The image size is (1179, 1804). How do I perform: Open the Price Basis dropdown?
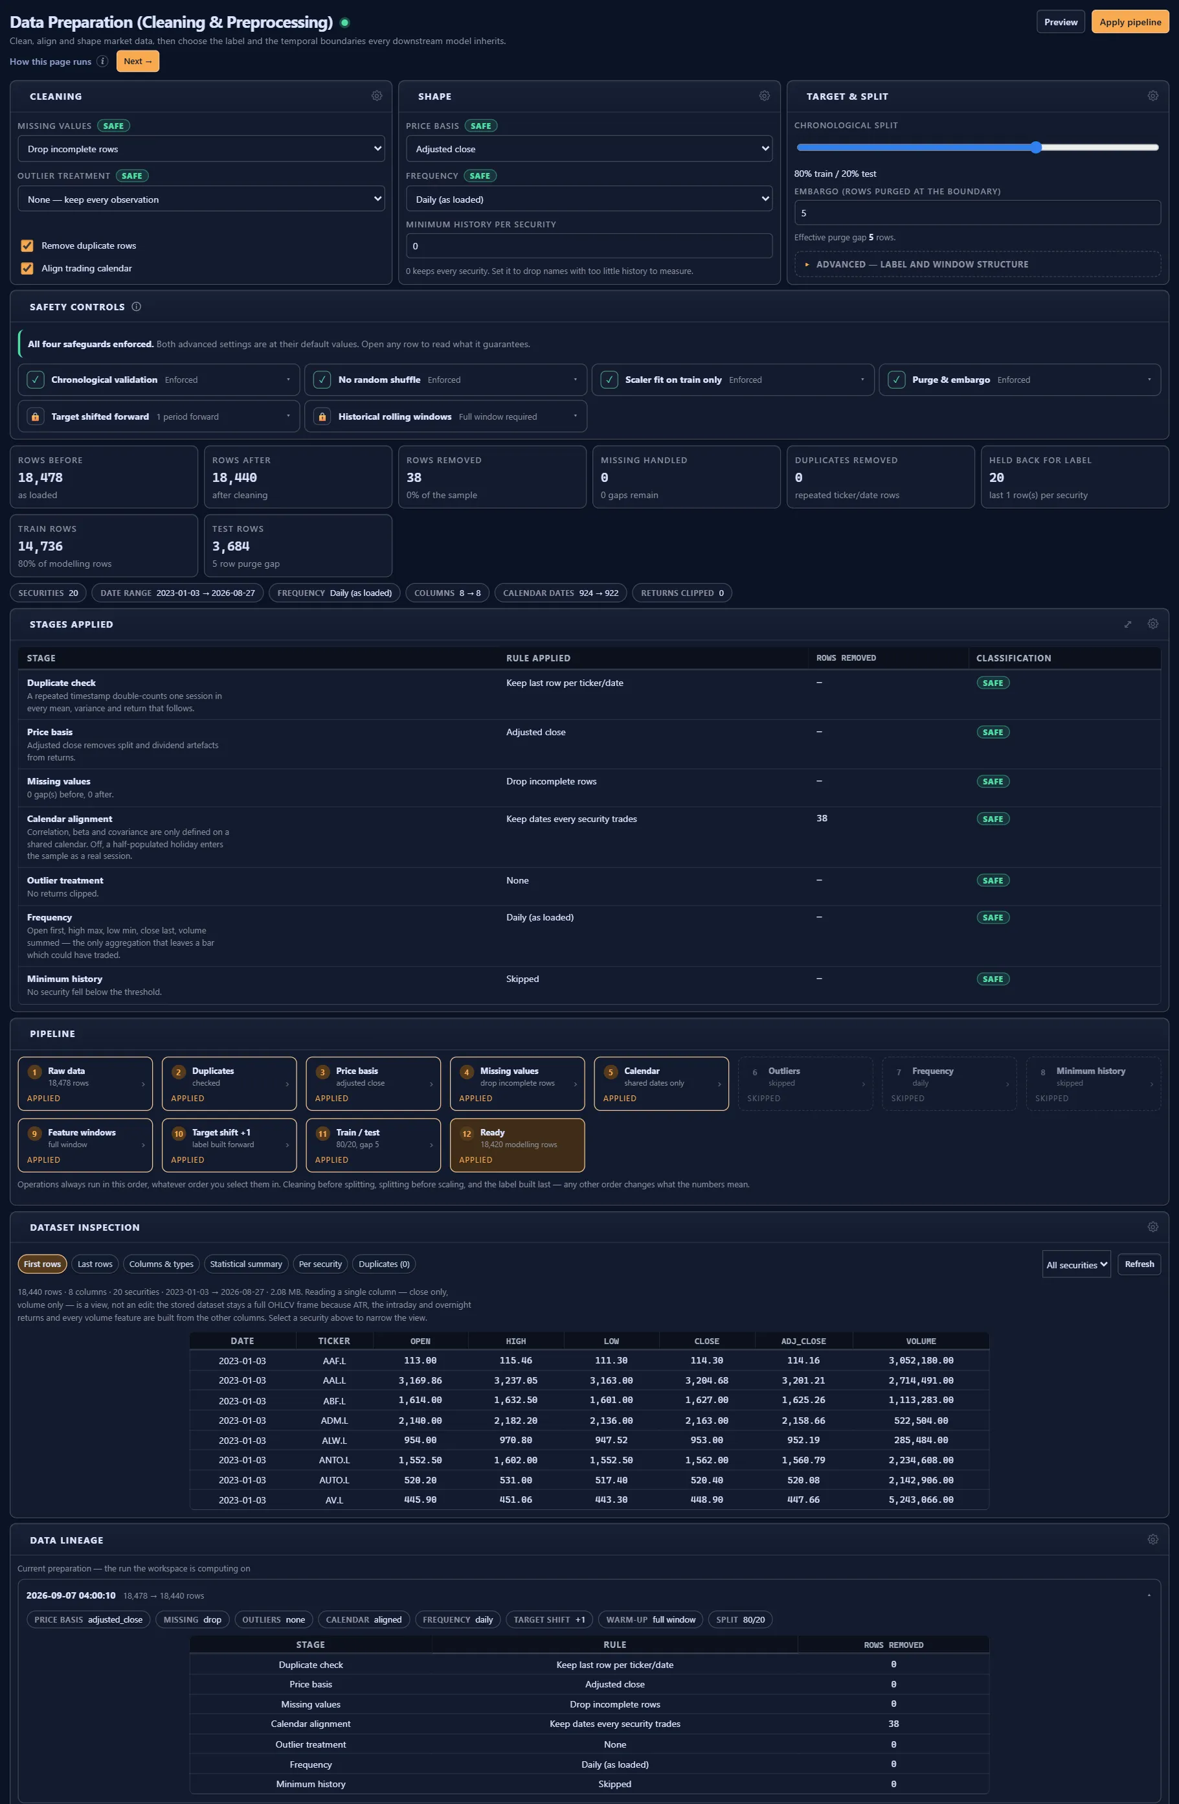(x=589, y=150)
